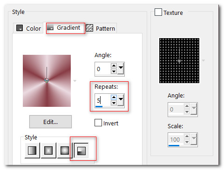Click the Color tab swatch icon
Image resolution: width=224 pixels, height=170 pixels.
20,28
